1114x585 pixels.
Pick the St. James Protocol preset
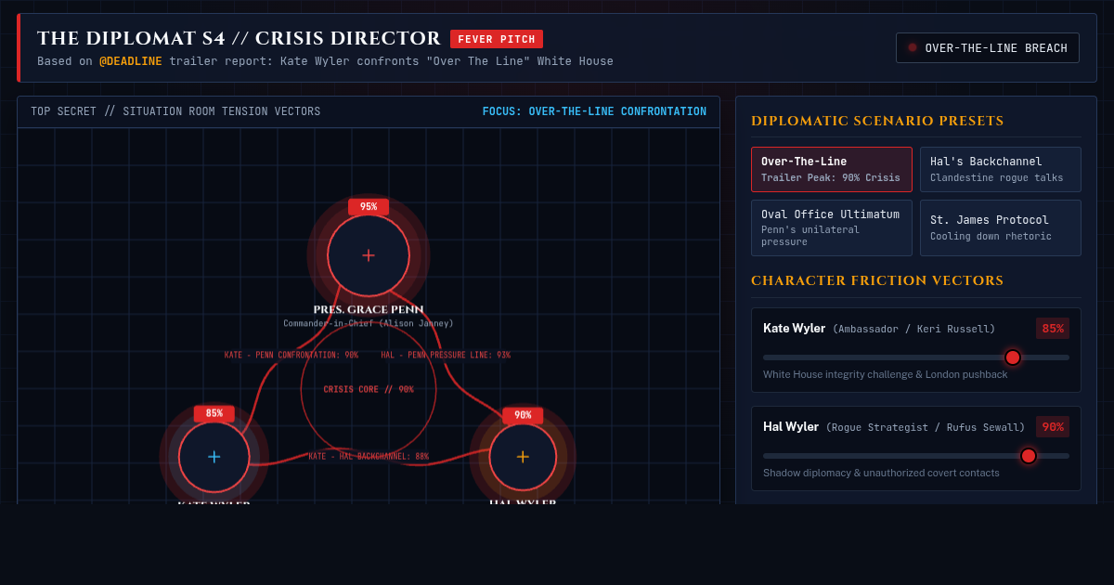[1001, 227]
